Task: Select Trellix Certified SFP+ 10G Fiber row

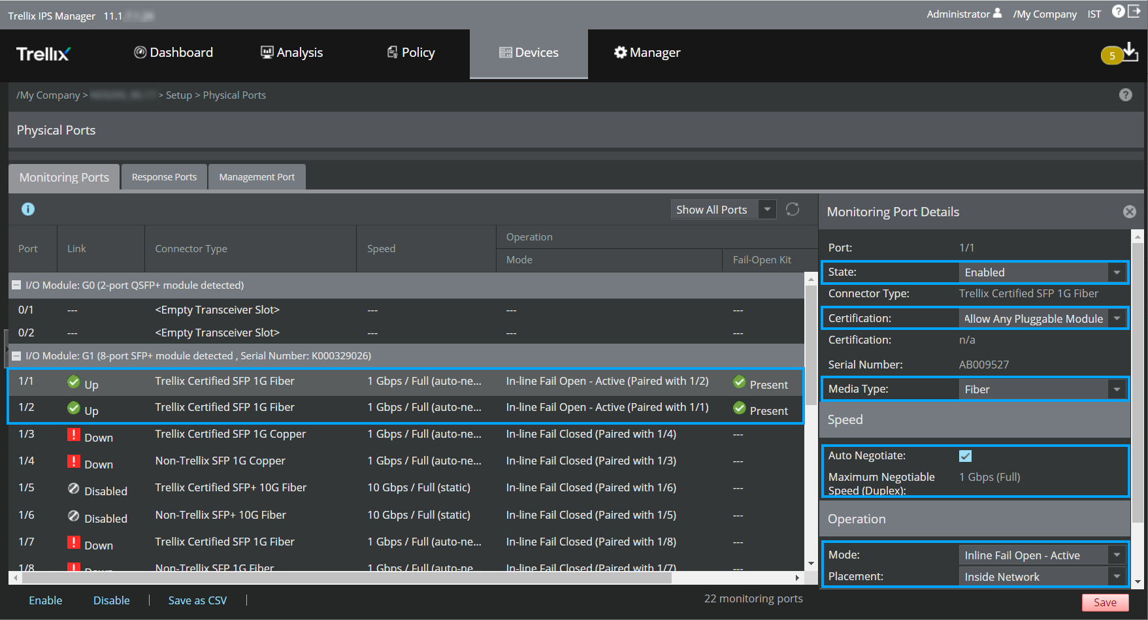Action: [x=406, y=488]
